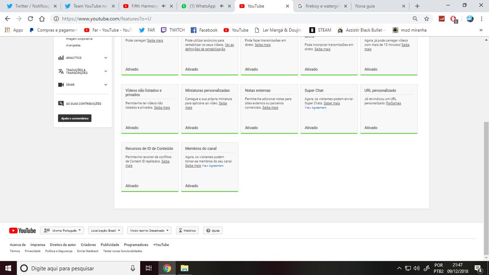Click the Política e Segurança footer link
Viewport: 489px width, 275px height.
click(59, 251)
